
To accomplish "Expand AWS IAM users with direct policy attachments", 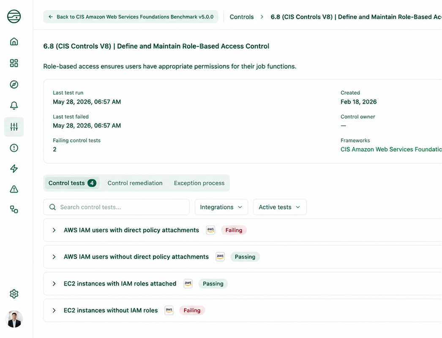I will 54,230.
